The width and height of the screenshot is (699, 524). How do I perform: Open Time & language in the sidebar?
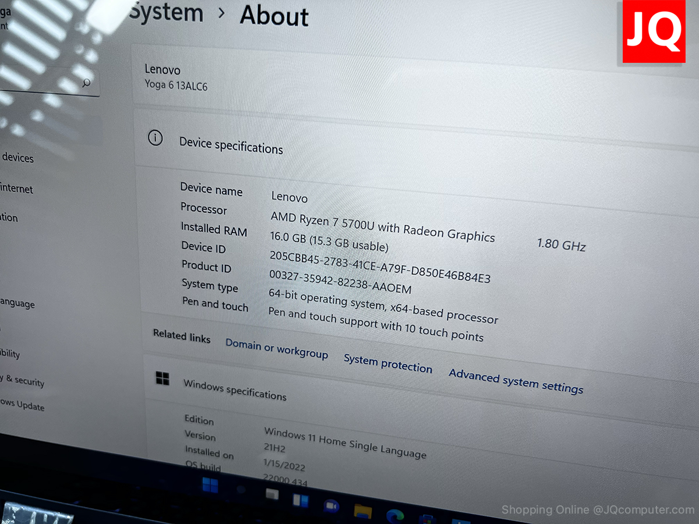point(17,303)
